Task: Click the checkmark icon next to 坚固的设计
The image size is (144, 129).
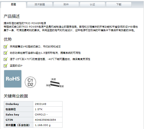Action: (x=6, y=66)
